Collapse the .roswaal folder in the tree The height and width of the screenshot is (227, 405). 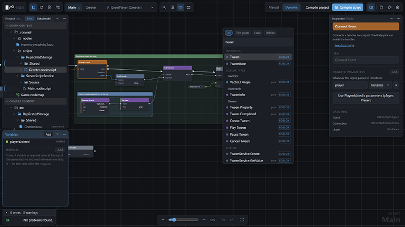(x=11, y=32)
